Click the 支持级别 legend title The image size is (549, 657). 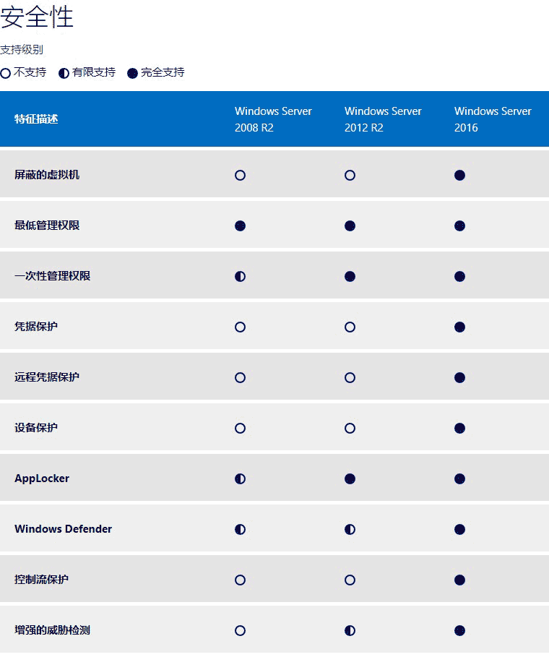[x=22, y=50]
